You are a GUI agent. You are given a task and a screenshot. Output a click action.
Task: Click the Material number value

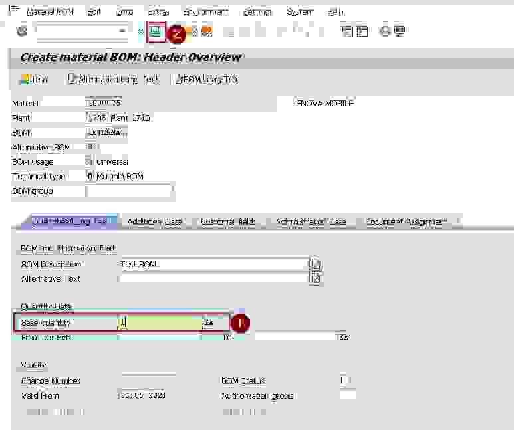coord(104,103)
